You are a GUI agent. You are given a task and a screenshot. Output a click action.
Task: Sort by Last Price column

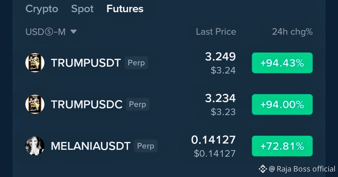(x=216, y=32)
